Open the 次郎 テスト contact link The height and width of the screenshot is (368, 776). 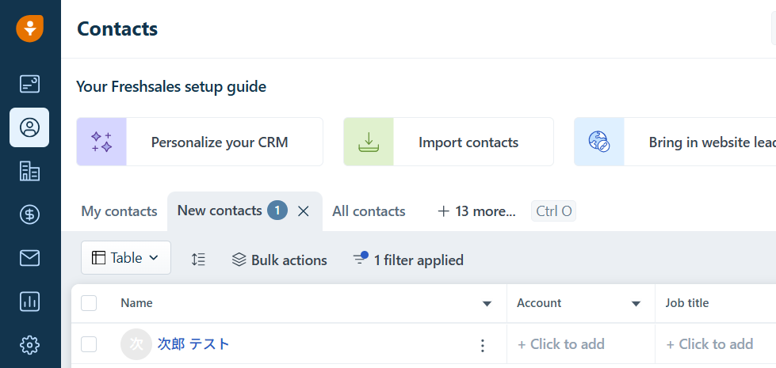point(193,344)
